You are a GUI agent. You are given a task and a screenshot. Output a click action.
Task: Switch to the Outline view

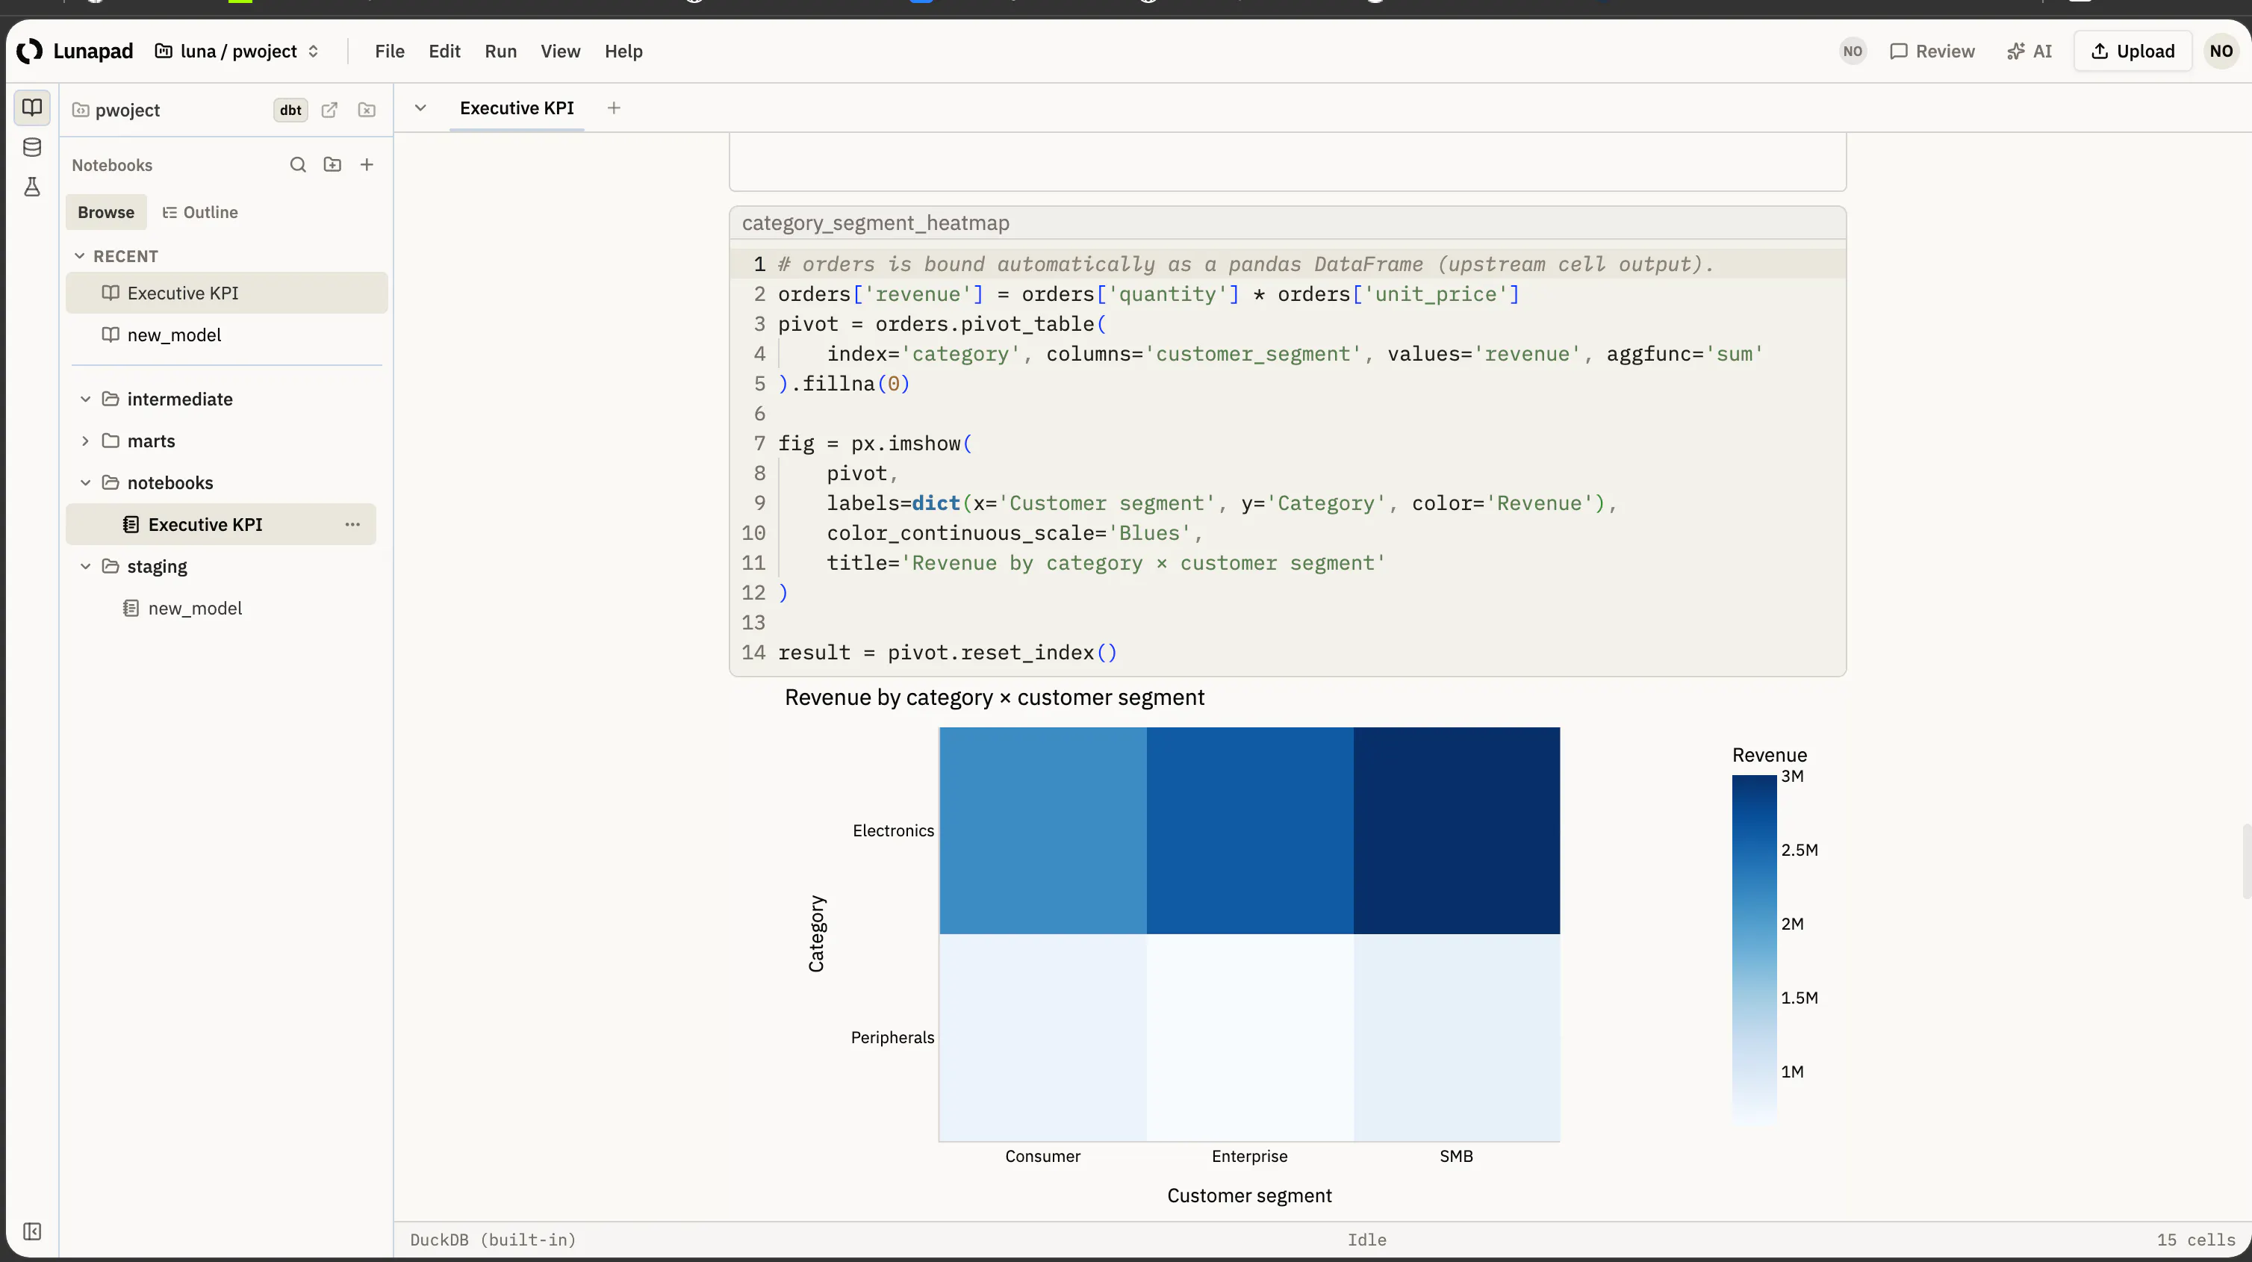[200, 213]
